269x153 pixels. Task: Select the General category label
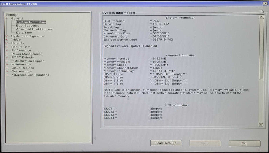tap(17, 19)
